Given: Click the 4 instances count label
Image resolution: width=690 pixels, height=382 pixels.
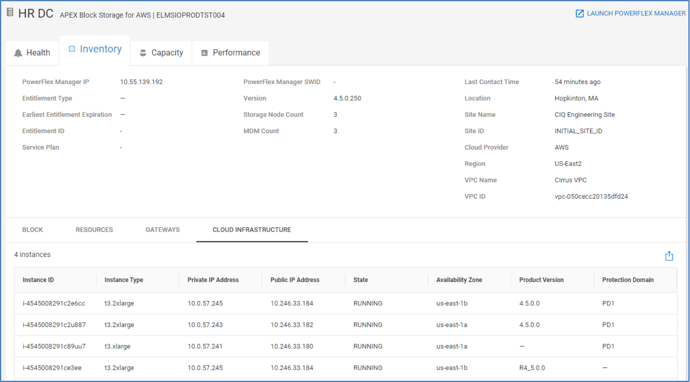Looking at the screenshot, I should coord(32,255).
